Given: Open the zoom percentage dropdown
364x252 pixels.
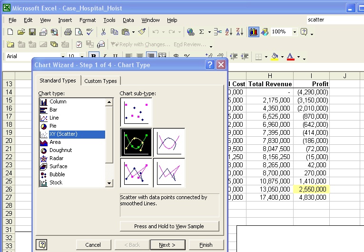Looking at the screenshot, I should [295, 32].
